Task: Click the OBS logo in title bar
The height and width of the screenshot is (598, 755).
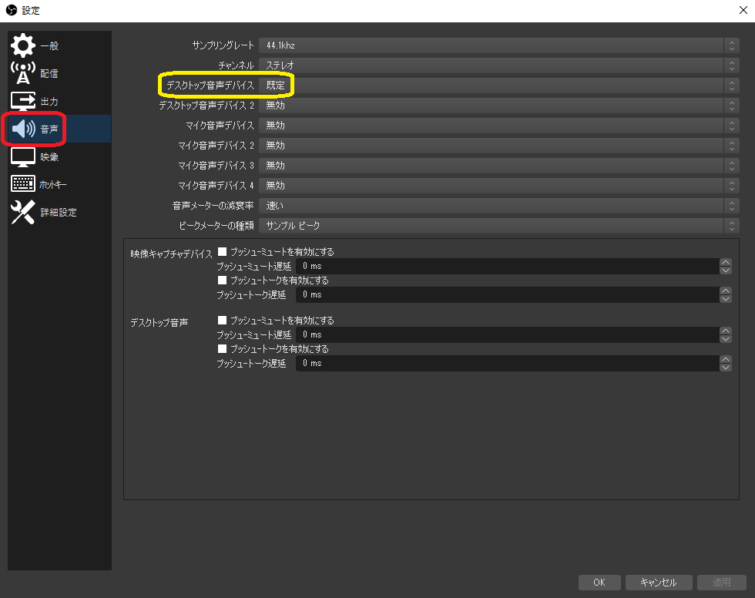Action: click(11, 10)
